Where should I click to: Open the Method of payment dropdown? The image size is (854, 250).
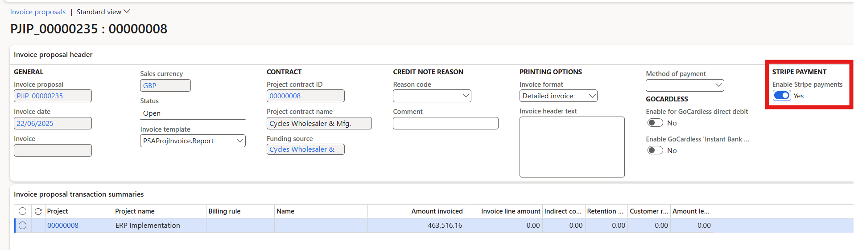coord(685,85)
